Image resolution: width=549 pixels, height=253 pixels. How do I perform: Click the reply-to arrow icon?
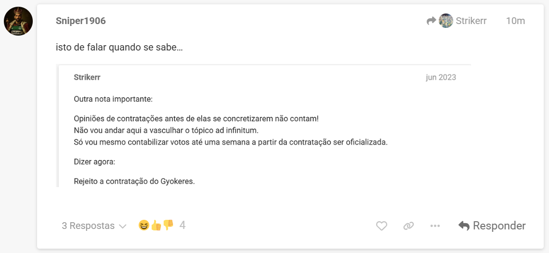click(x=431, y=21)
